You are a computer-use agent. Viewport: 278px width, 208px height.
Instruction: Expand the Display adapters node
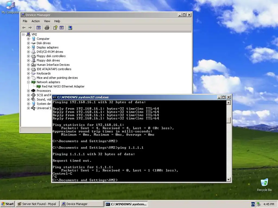click(28, 47)
